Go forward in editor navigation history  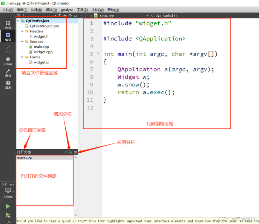[86, 16]
